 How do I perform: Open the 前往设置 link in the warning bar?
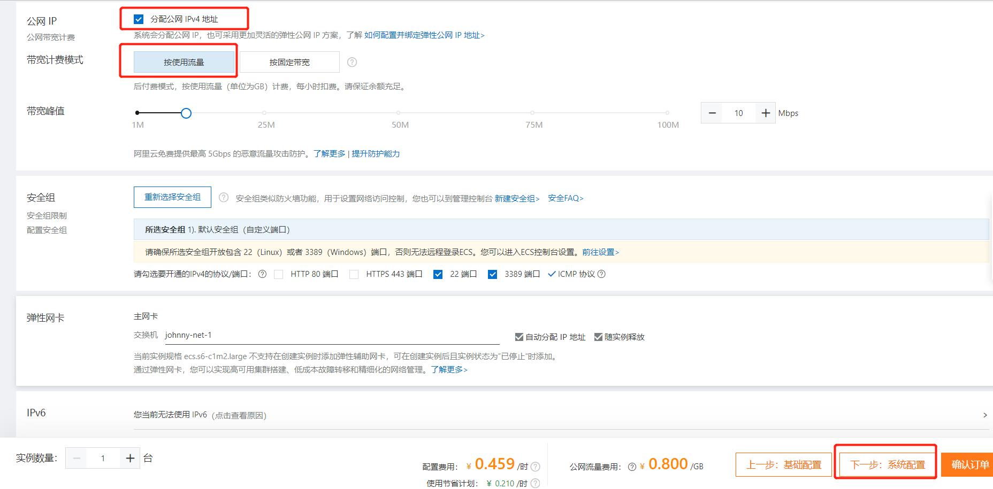[x=600, y=252]
